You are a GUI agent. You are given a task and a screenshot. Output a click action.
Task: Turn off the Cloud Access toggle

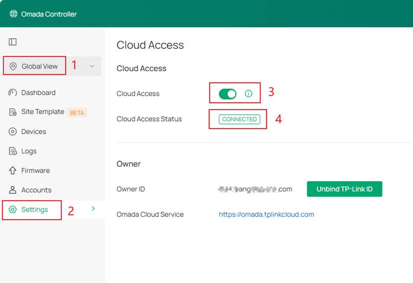coord(227,94)
